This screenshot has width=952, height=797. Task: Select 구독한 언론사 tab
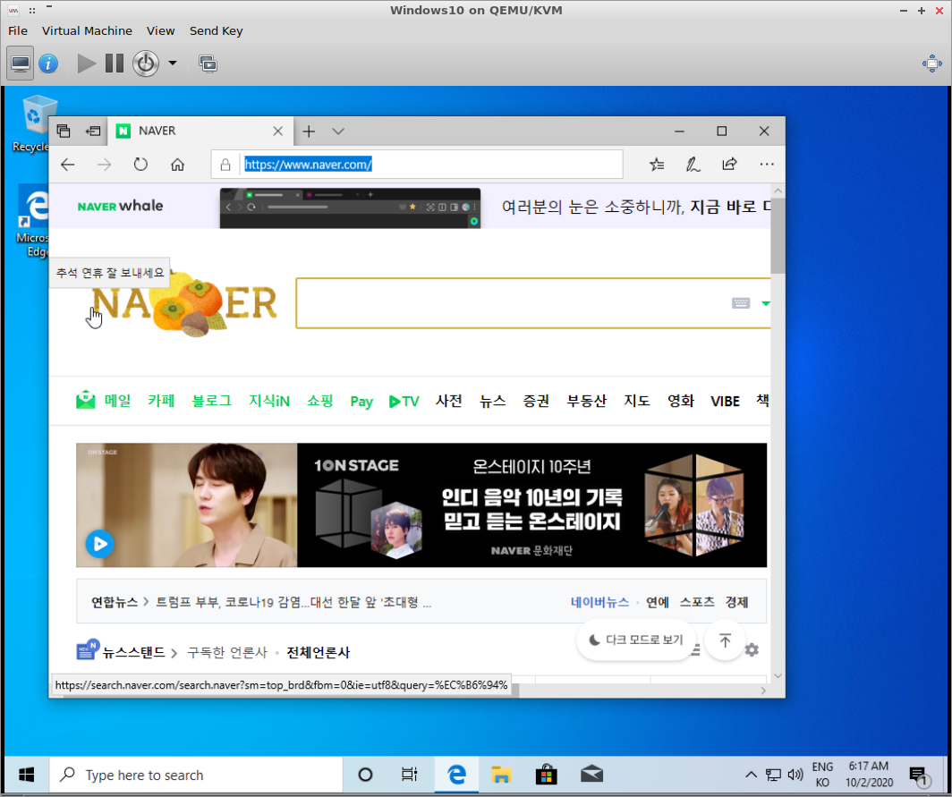point(226,652)
